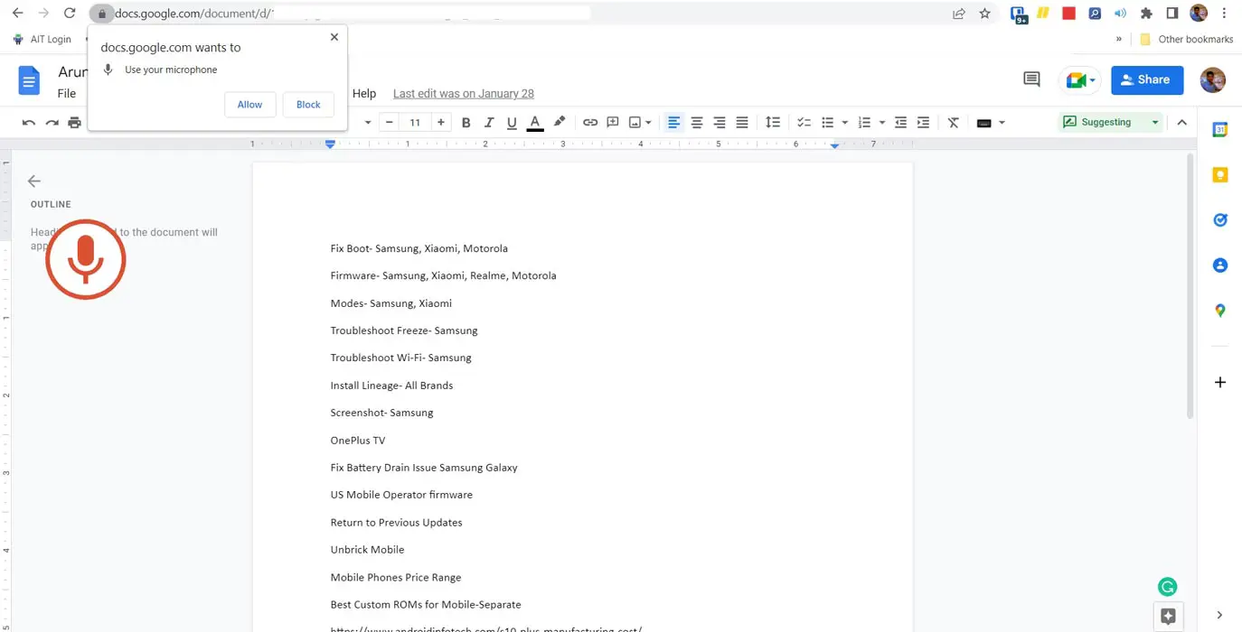Click the Clear formatting icon

pyautogui.click(x=953, y=123)
